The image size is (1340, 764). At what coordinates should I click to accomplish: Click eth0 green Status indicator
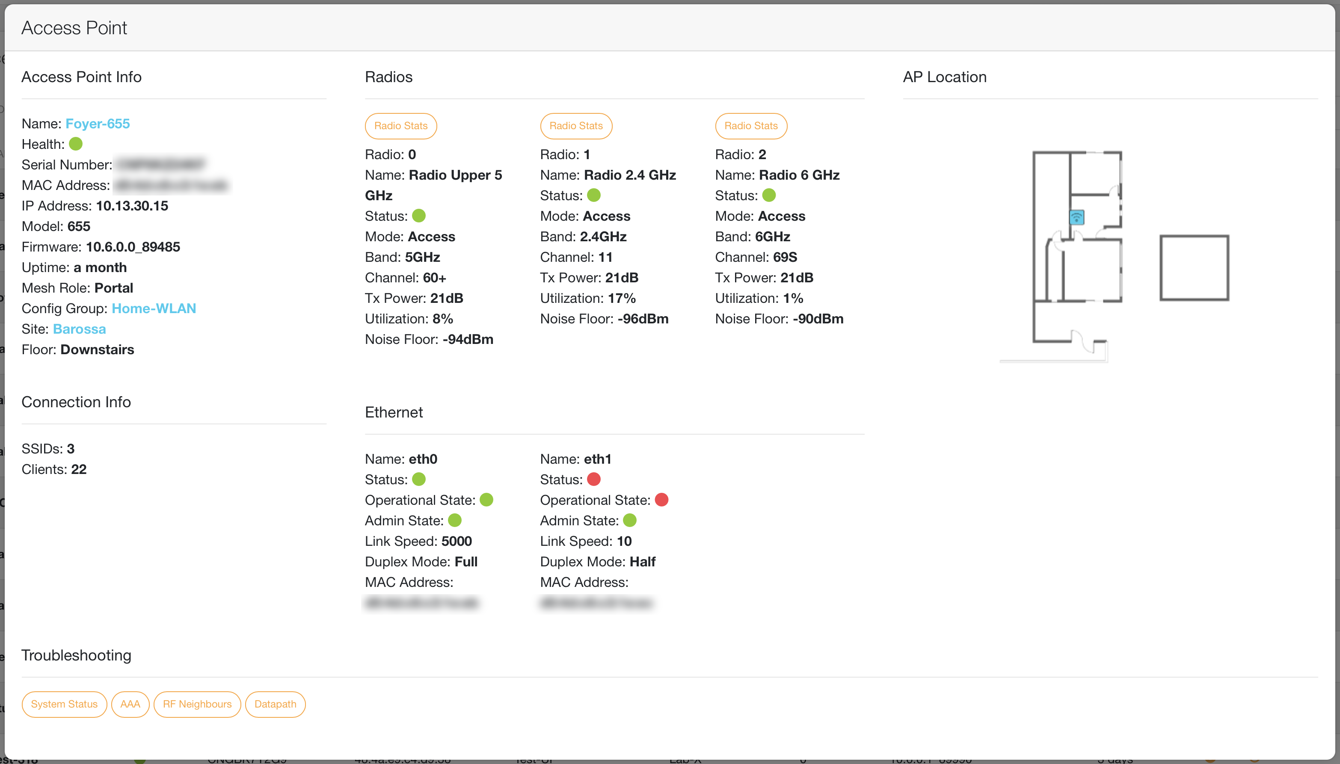point(419,479)
